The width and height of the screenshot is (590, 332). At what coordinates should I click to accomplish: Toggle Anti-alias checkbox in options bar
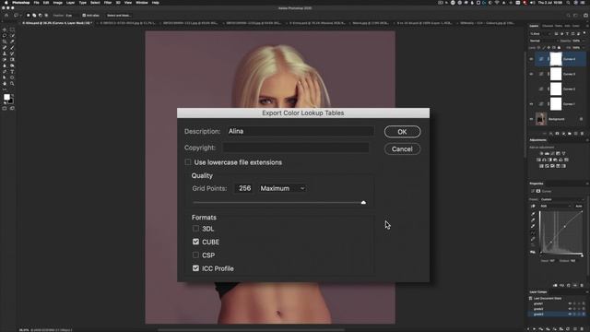tap(84, 16)
